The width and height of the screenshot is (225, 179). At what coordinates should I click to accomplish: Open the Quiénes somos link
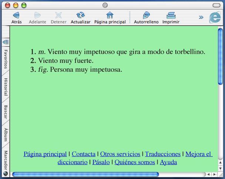(x=135, y=162)
